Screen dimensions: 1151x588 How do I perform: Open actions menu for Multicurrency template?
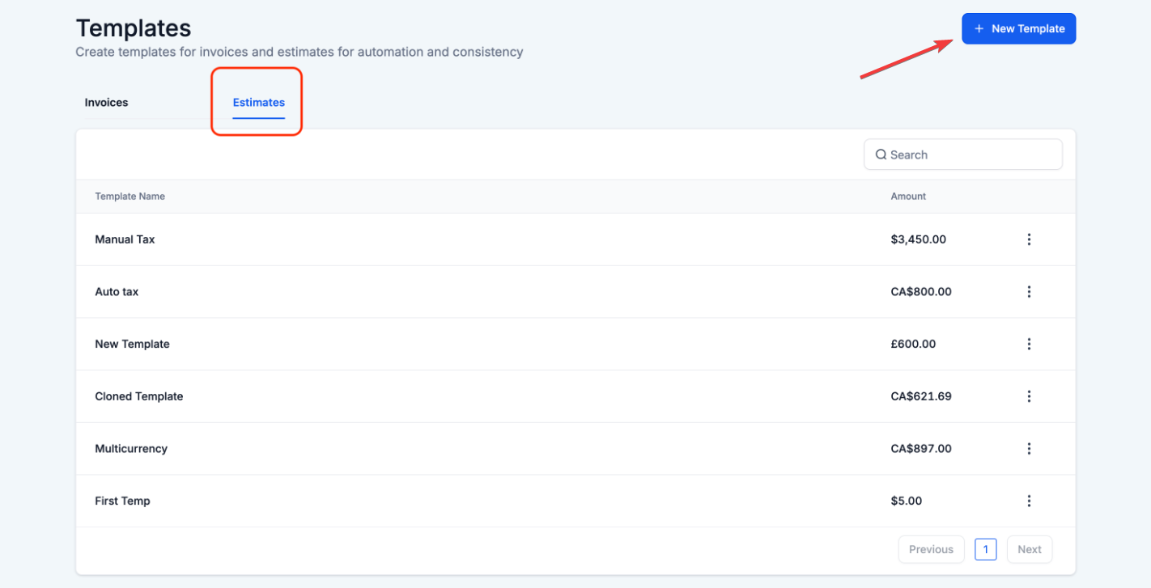pos(1029,449)
